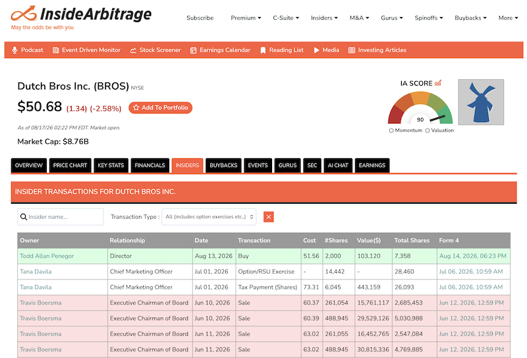Open the Earnings tab

point(372,165)
